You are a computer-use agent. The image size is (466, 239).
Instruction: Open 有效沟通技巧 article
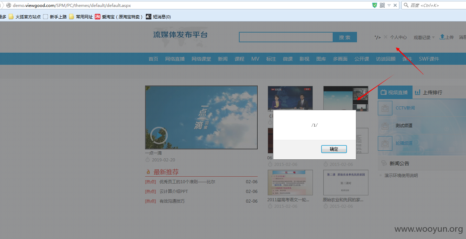[x=172, y=201]
